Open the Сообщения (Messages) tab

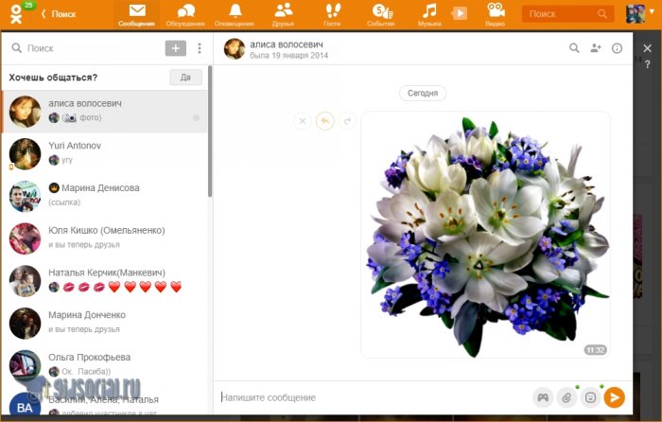(137, 14)
